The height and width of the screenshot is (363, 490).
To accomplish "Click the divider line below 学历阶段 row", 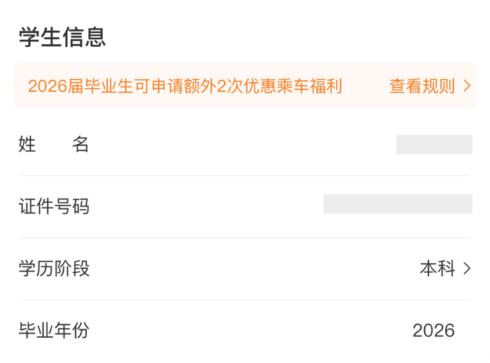I will point(245,299).
